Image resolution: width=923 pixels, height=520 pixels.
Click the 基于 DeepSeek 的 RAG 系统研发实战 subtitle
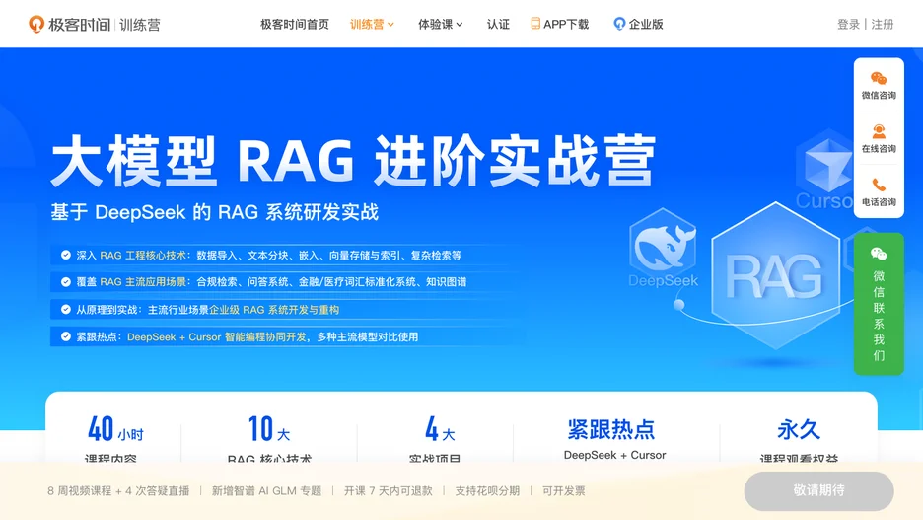point(214,212)
